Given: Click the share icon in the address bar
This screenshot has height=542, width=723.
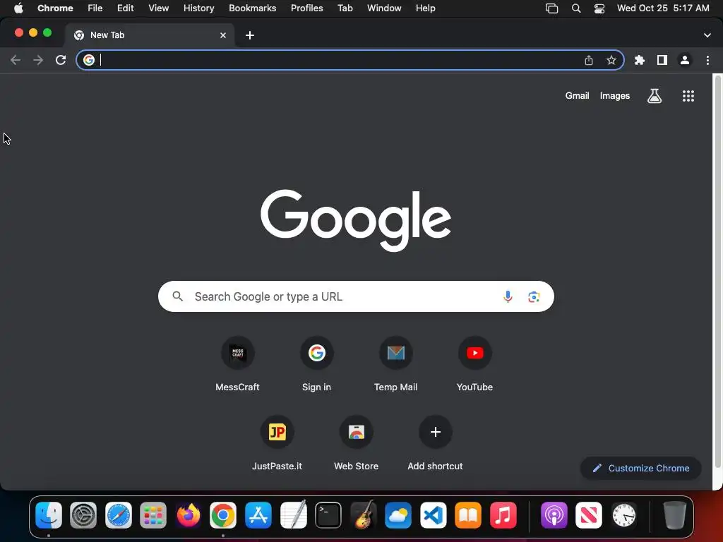Looking at the screenshot, I should 589,61.
